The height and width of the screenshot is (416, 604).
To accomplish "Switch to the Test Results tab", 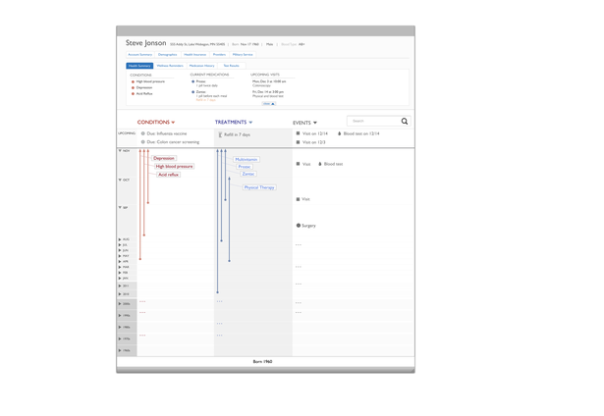I will (231, 66).
